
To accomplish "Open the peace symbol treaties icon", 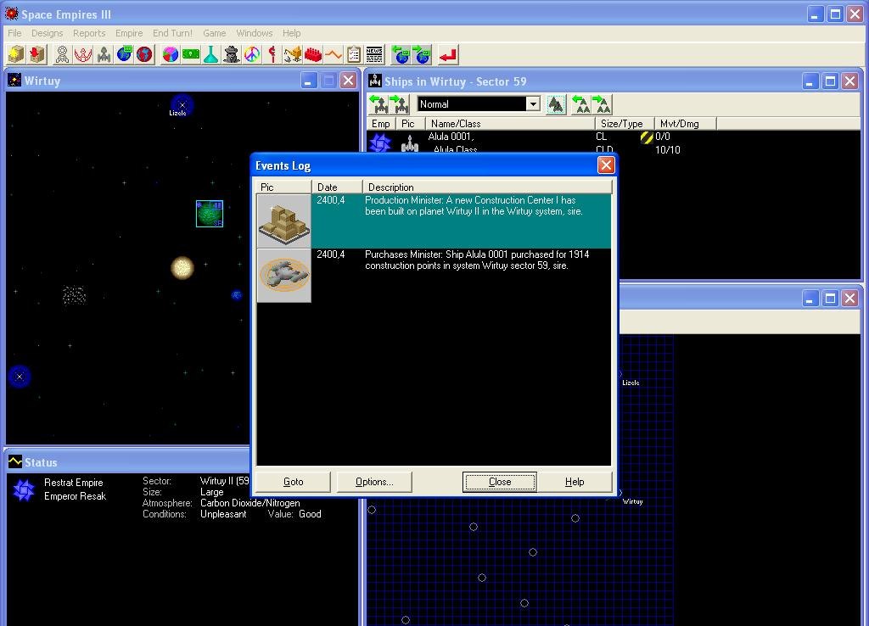I will 252,54.
